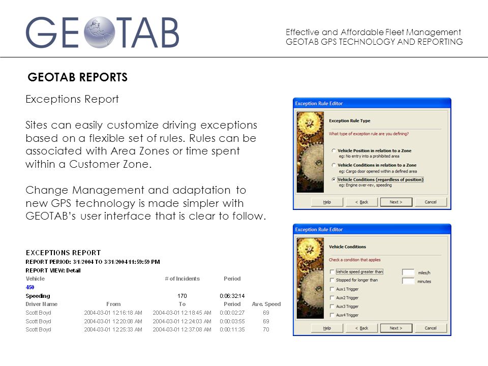Click period value '0:00:11:35'
488x366 pixels.
click(232, 329)
